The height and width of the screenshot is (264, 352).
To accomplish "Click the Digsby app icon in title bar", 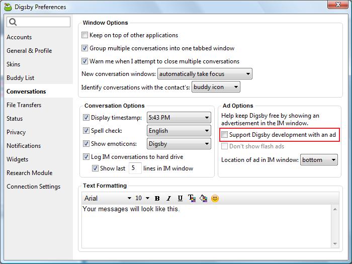I will pos(8,7).
